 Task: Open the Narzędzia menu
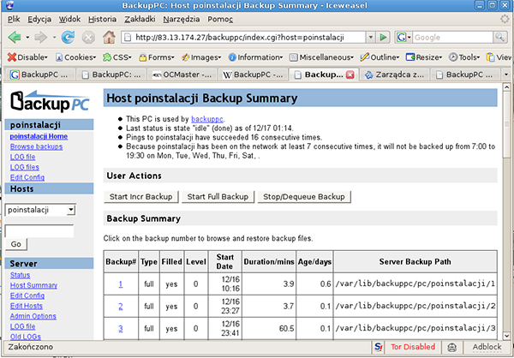pos(182,20)
